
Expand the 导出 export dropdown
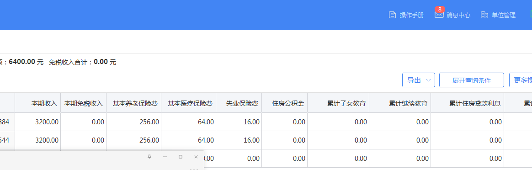point(419,80)
